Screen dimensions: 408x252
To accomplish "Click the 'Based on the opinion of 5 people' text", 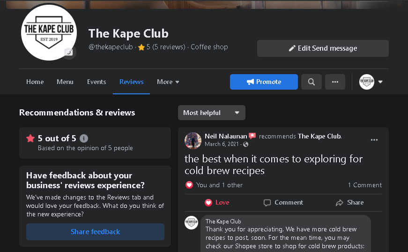I will 85,148.
